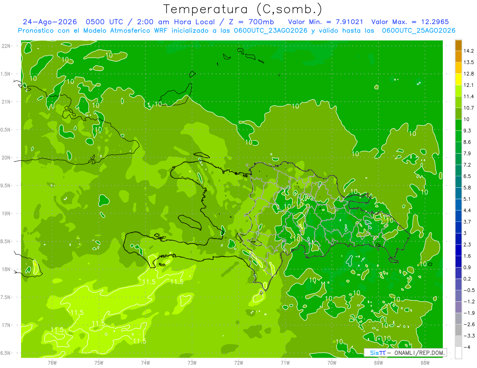The image size is (477, 368).
Task: Pick the teal swatch between 6.5 and 5.8
Action: (x=458, y=182)
